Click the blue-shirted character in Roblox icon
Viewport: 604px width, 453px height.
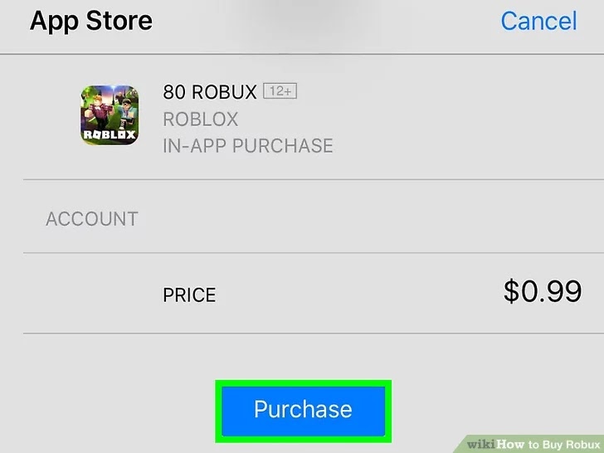[127, 110]
